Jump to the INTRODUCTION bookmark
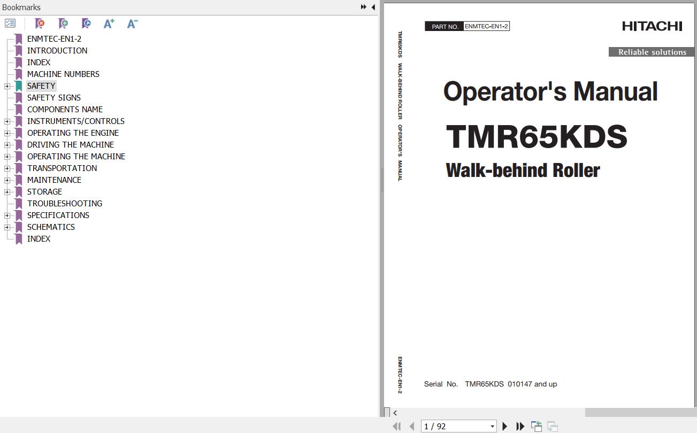697x433 pixels. 57,51
